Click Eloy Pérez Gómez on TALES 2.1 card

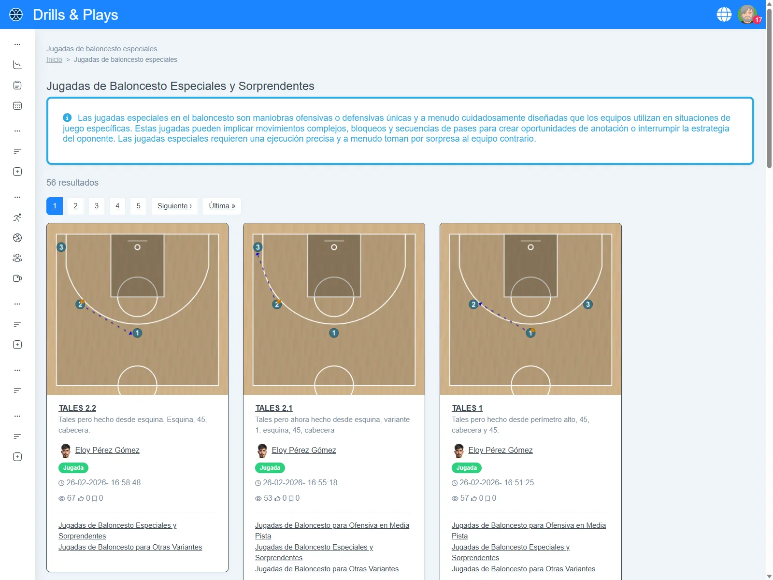click(x=304, y=450)
